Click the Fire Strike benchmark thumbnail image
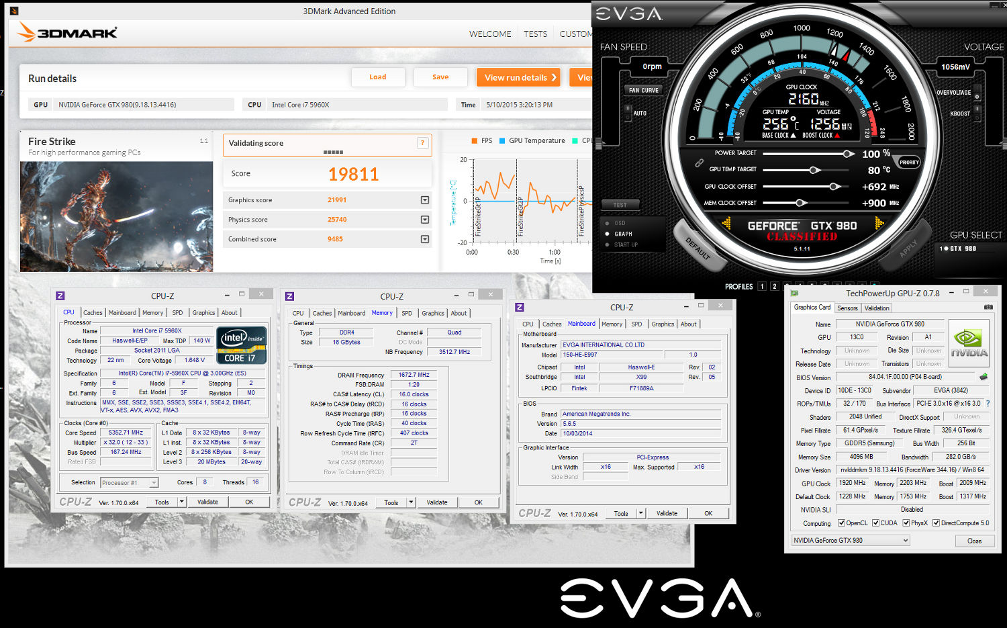The height and width of the screenshot is (628, 1007). (116, 216)
